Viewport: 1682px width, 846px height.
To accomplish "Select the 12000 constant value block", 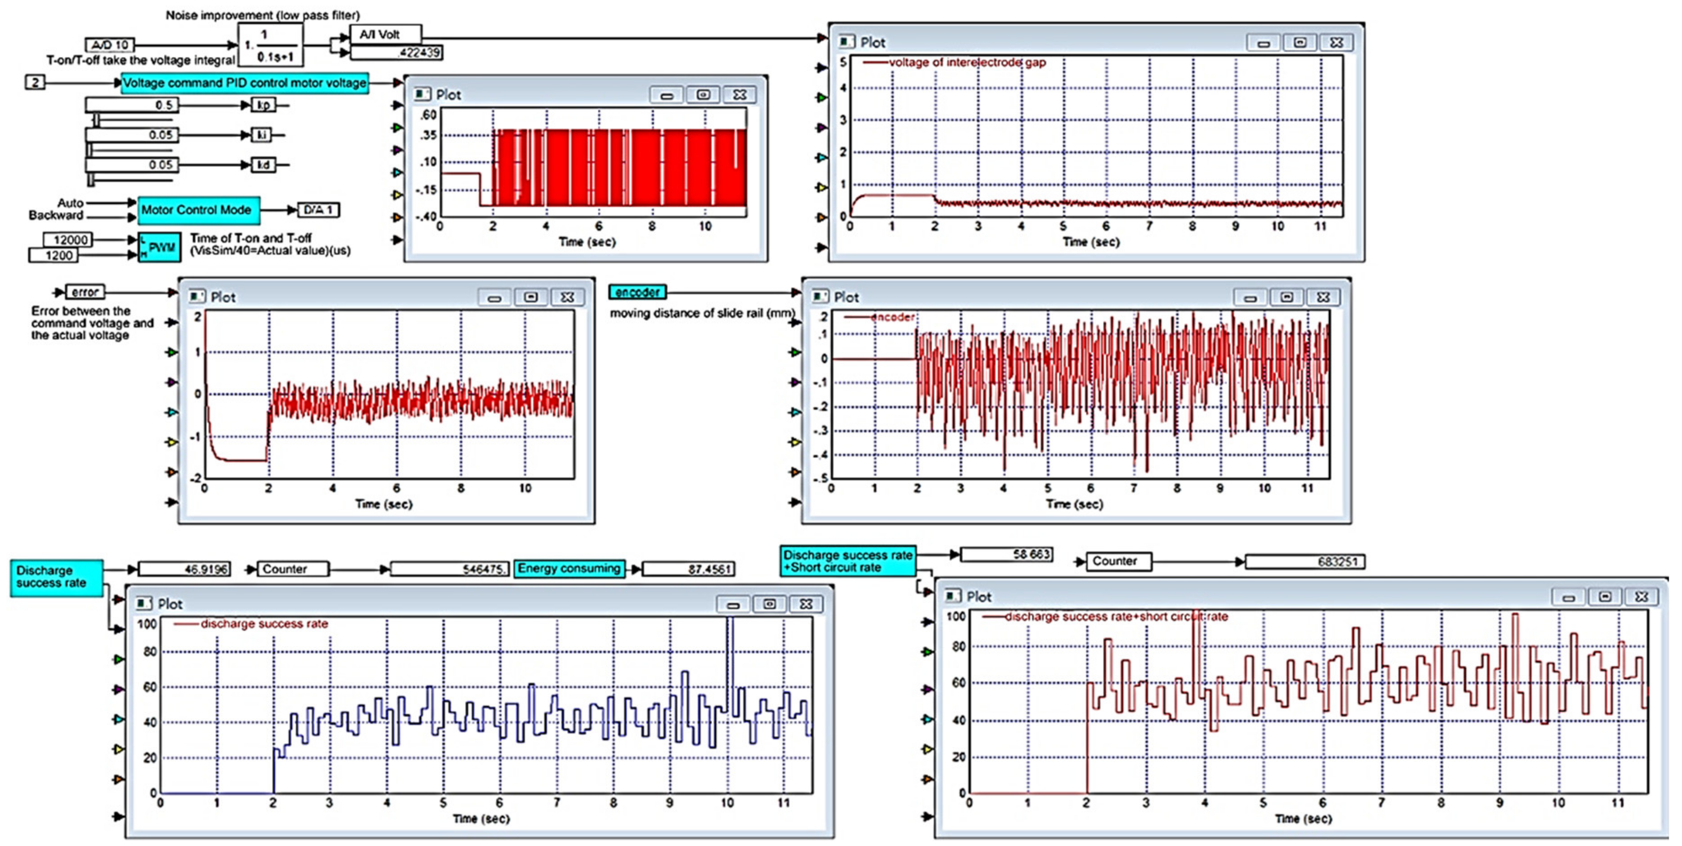I will (x=68, y=239).
